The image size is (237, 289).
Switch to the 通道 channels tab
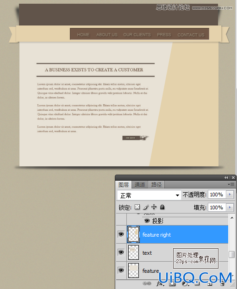(x=140, y=185)
